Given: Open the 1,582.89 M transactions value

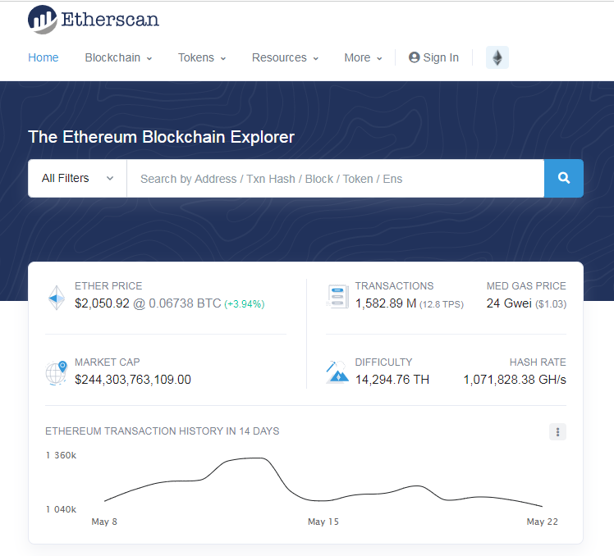Looking at the screenshot, I should (x=386, y=303).
